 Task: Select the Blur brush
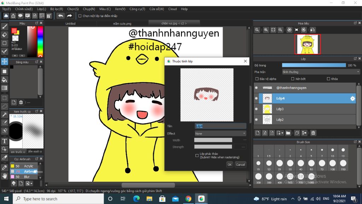[x=24, y=177]
